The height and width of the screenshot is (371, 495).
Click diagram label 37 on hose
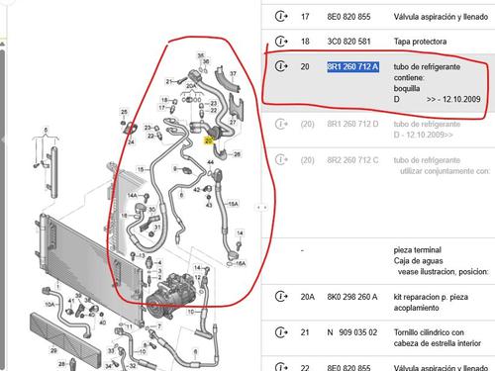click(233, 73)
